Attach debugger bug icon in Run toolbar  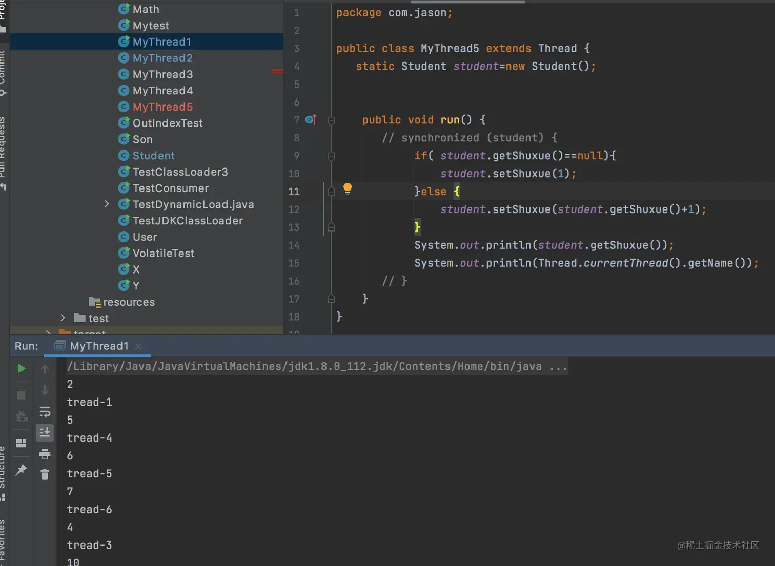21,417
